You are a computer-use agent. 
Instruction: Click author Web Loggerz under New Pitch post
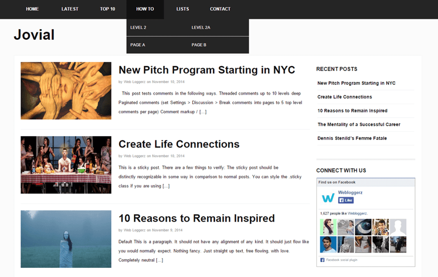tap(134, 82)
